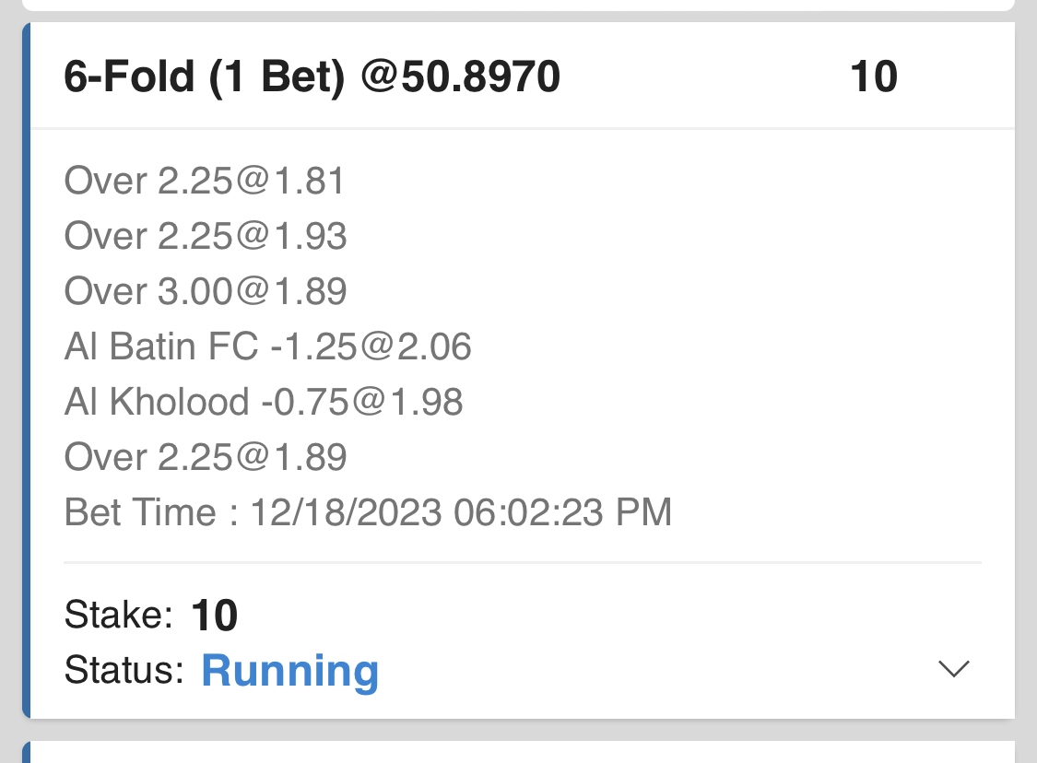Tap the header amount 10
Viewport: 1037px width, 763px height.
pos(873,77)
